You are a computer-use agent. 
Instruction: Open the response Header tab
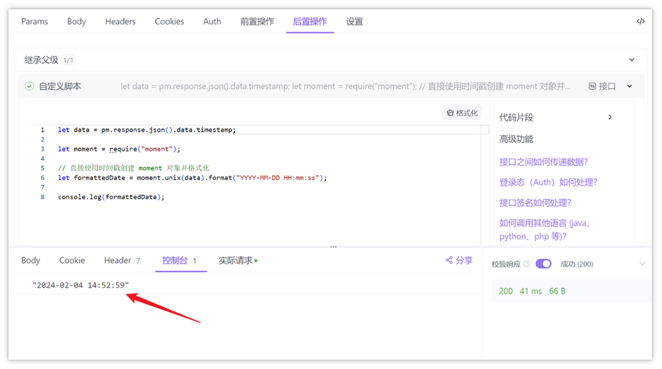pyautogui.click(x=117, y=261)
